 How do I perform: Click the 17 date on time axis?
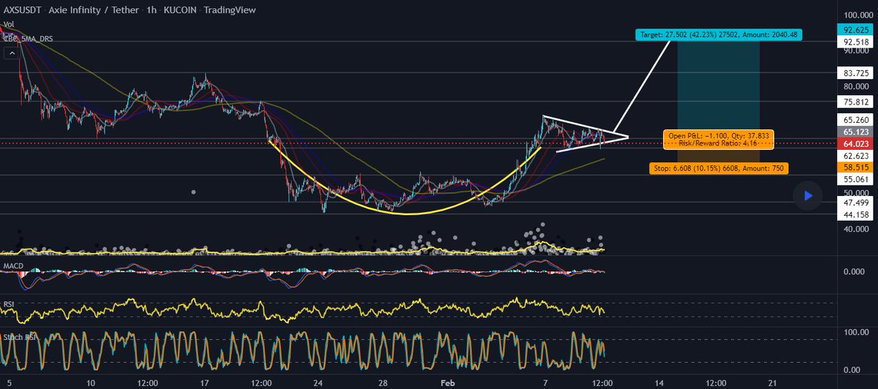coord(205,382)
